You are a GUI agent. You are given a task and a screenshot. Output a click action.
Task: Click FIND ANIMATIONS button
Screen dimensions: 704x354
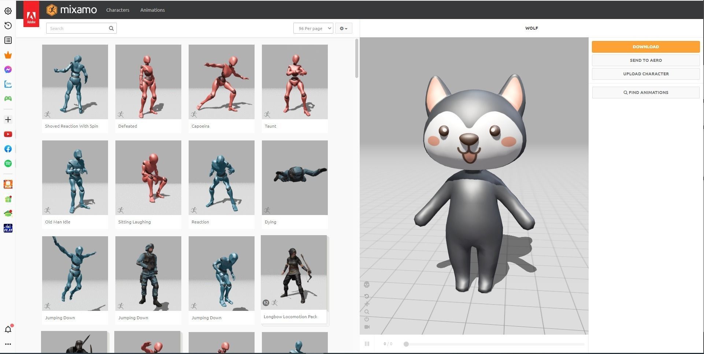tap(646, 93)
